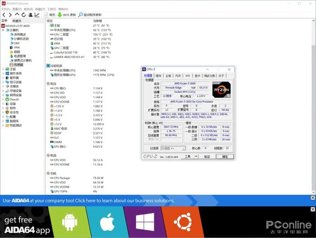Select the 计算机名称 tree item

pyautogui.click(x=21, y=39)
